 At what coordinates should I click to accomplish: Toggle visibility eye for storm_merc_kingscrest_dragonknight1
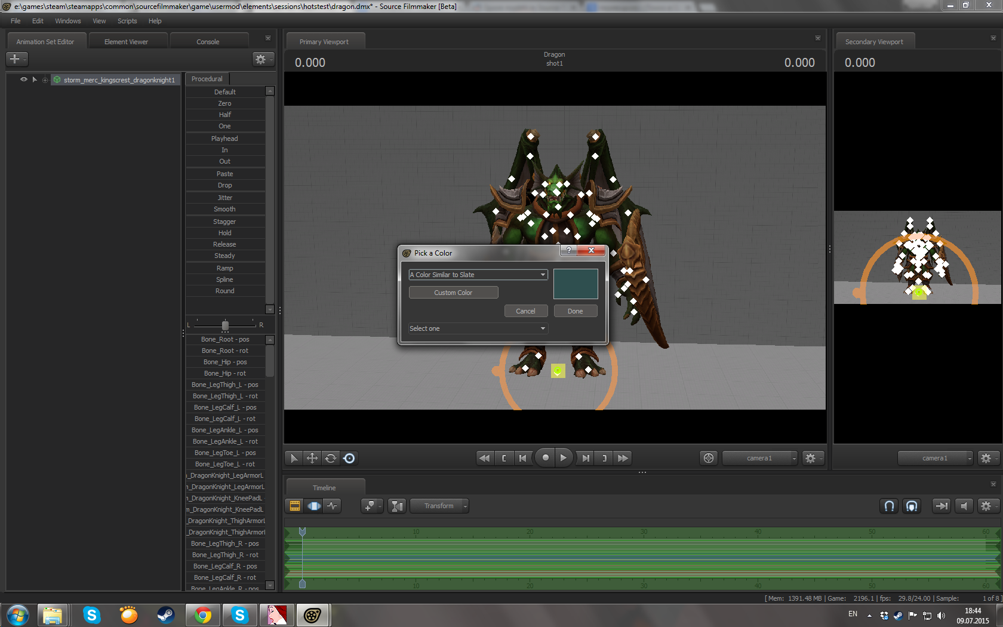(24, 79)
